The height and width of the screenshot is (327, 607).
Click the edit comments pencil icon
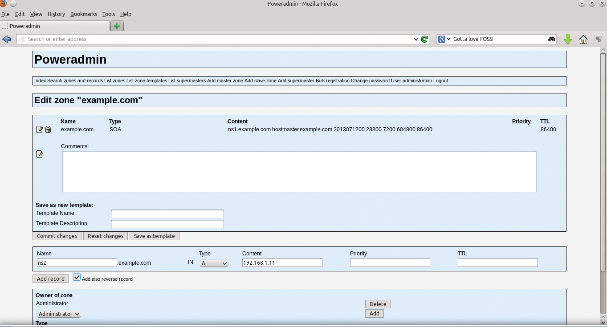point(40,154)
